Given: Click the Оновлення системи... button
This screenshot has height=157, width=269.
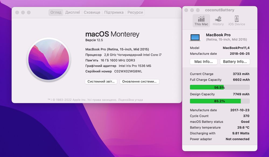Looking at the screenshot, I should [139, 82].
